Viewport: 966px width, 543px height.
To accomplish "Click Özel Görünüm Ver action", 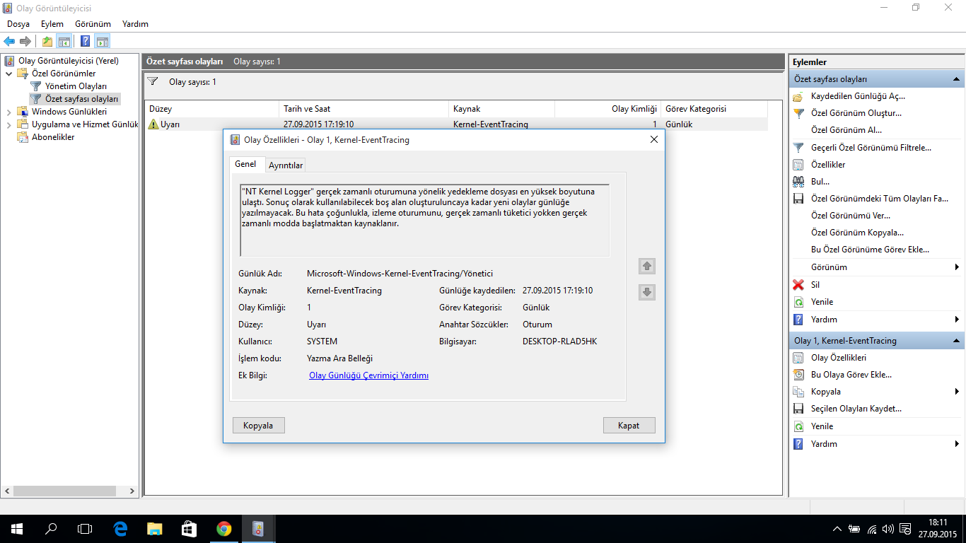I will click(x=851, y=216).
